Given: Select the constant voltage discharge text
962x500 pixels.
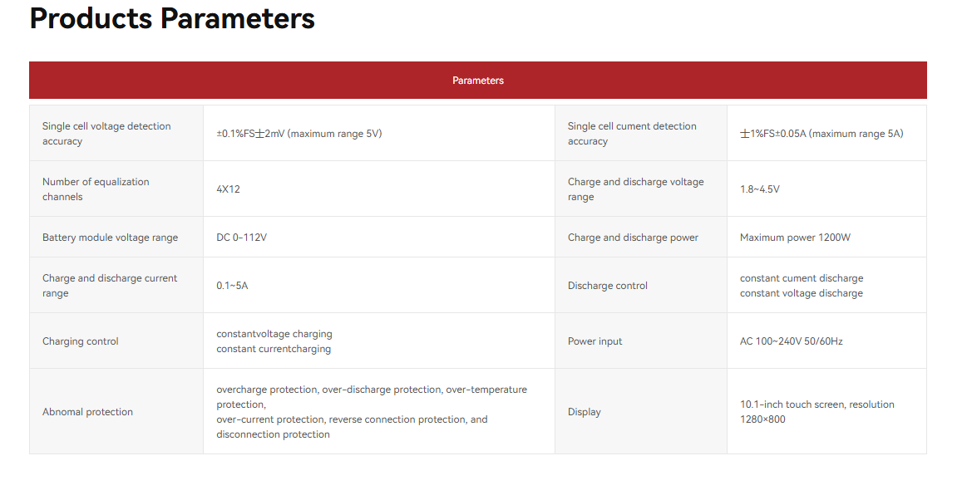Looking at the screenshot, I should click(802, 293).
